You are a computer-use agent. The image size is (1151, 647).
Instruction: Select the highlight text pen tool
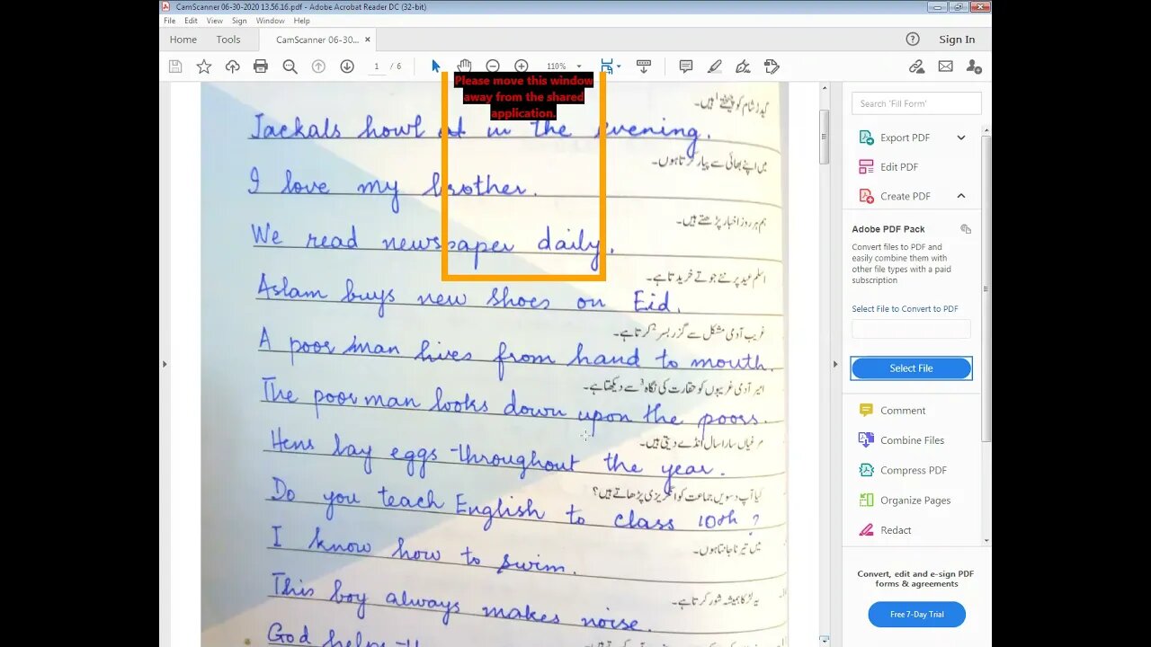(715, 66)
